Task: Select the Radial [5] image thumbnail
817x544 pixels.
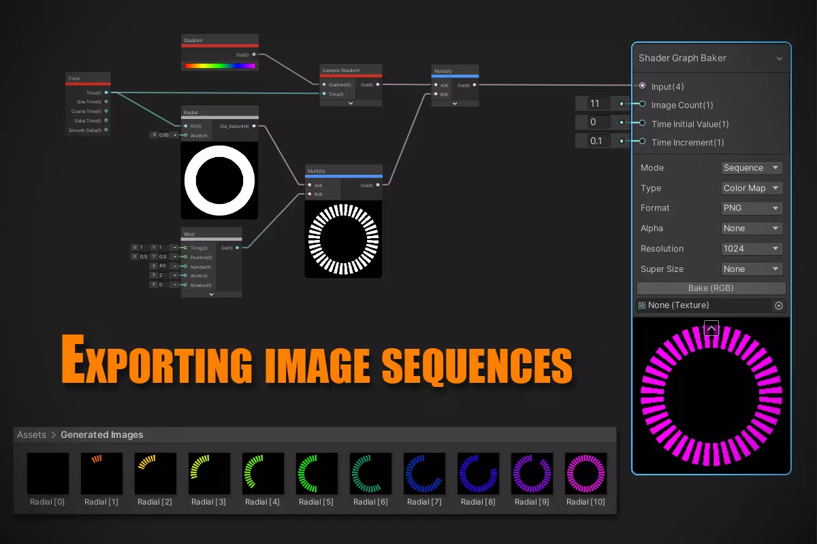Action: [316, 473]
